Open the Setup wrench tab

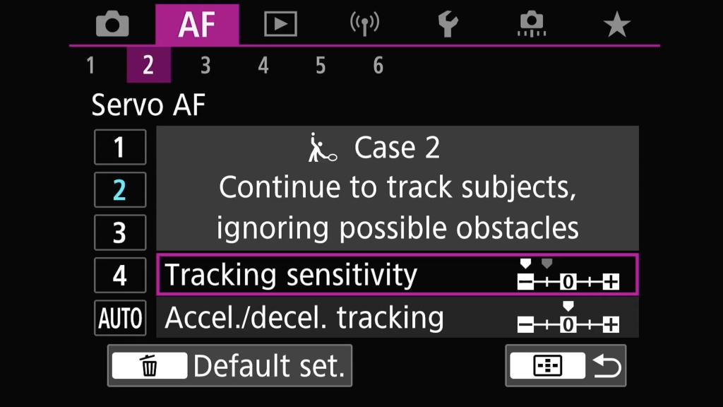448,24
